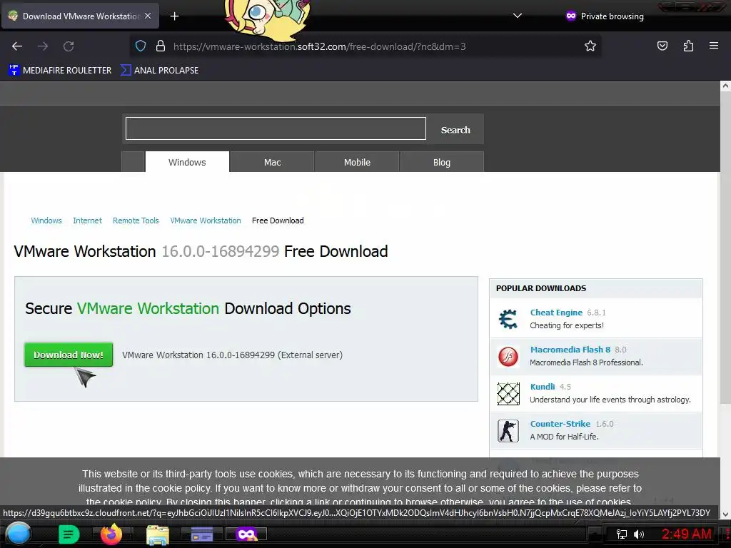
Task: Click the volume speaker tray icon
Action: tap(639, 534)
